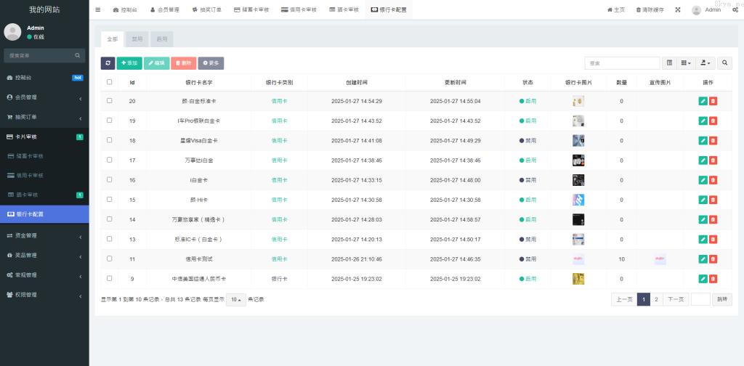The height and width of the screenshot is (366, 744).
Task: Click the table view toggle icon
Action: click(x=669, y=63)
